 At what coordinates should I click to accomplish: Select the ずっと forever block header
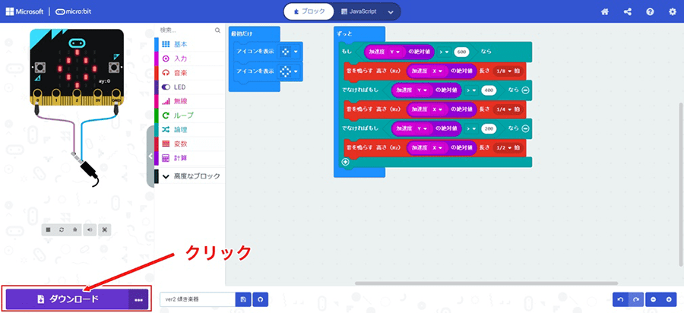point(343,34)
